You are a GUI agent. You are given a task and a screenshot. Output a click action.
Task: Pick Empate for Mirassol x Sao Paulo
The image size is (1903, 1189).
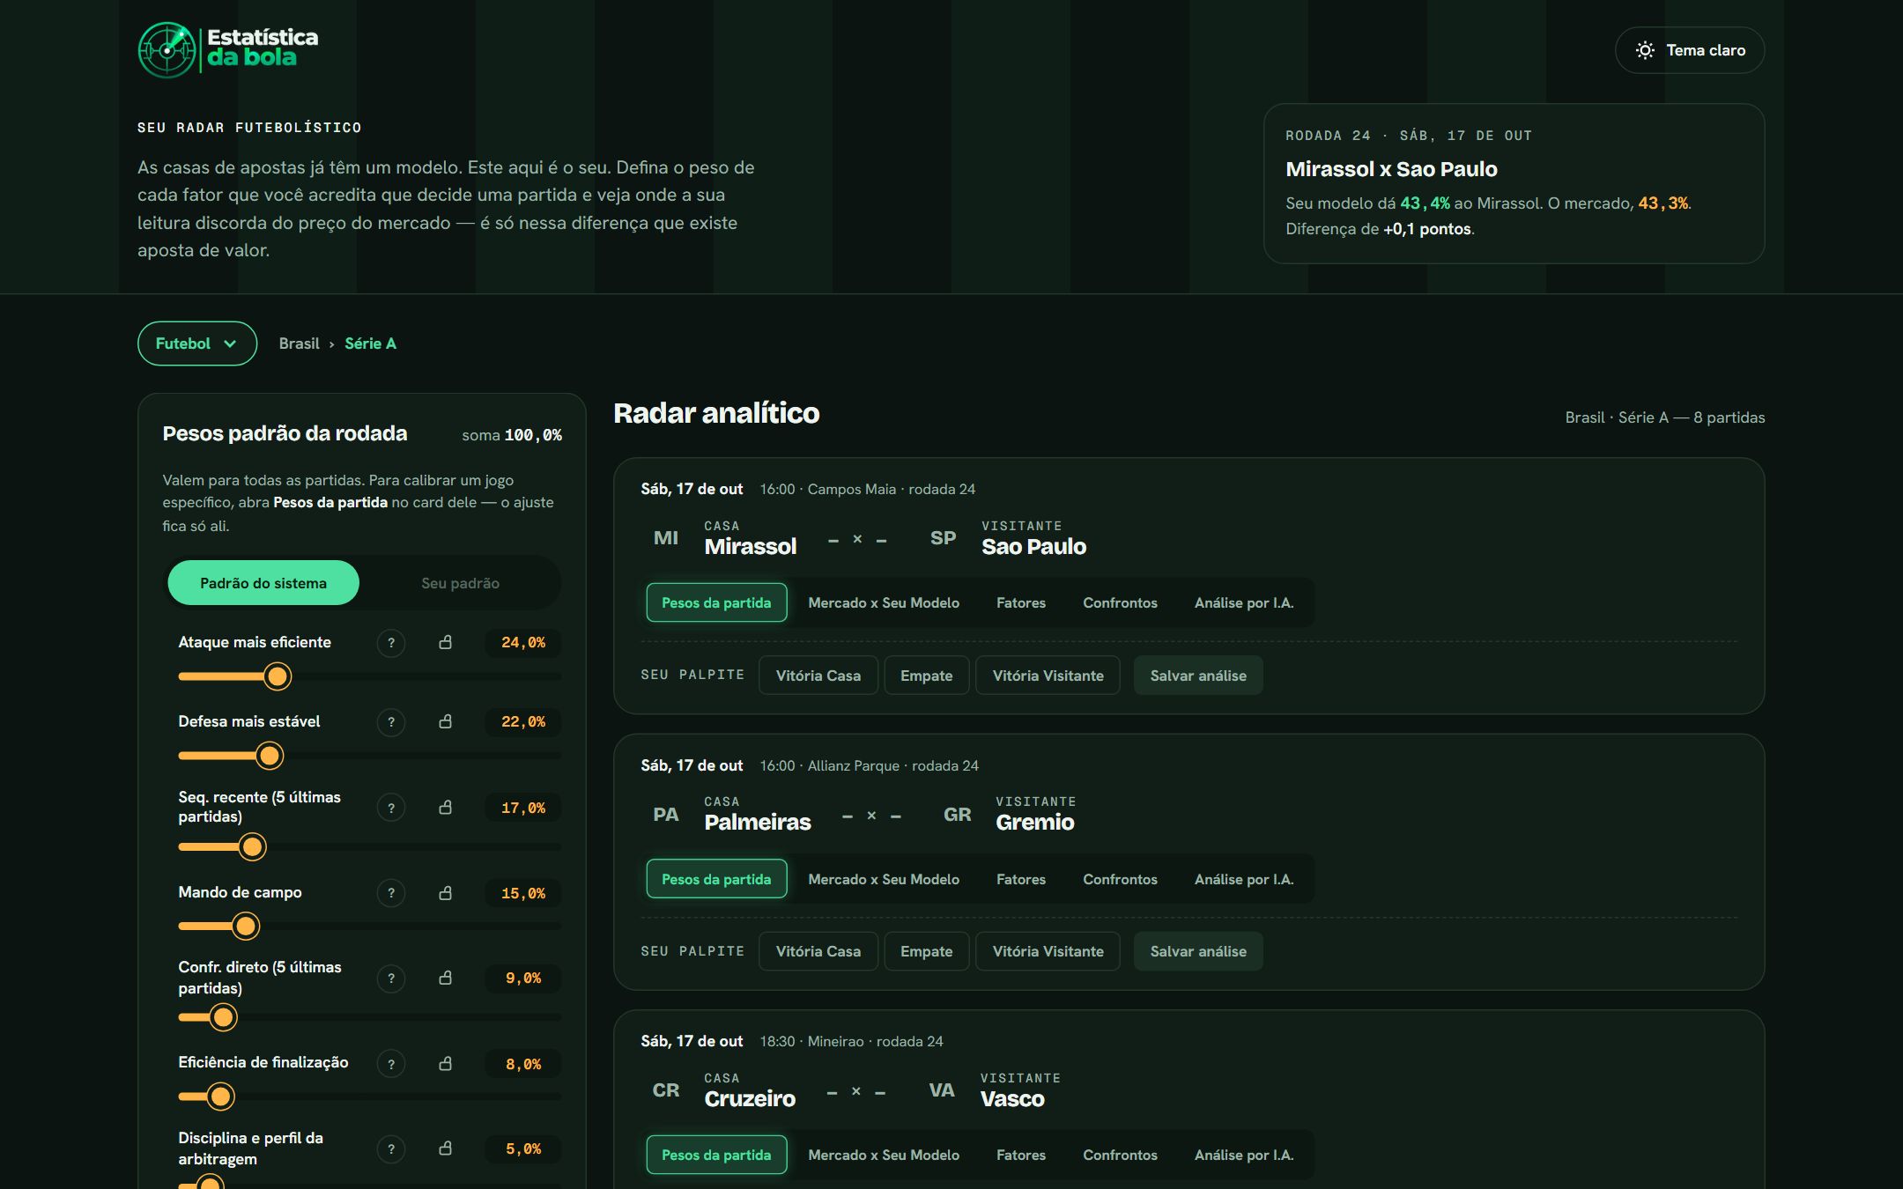coord(926,676)
